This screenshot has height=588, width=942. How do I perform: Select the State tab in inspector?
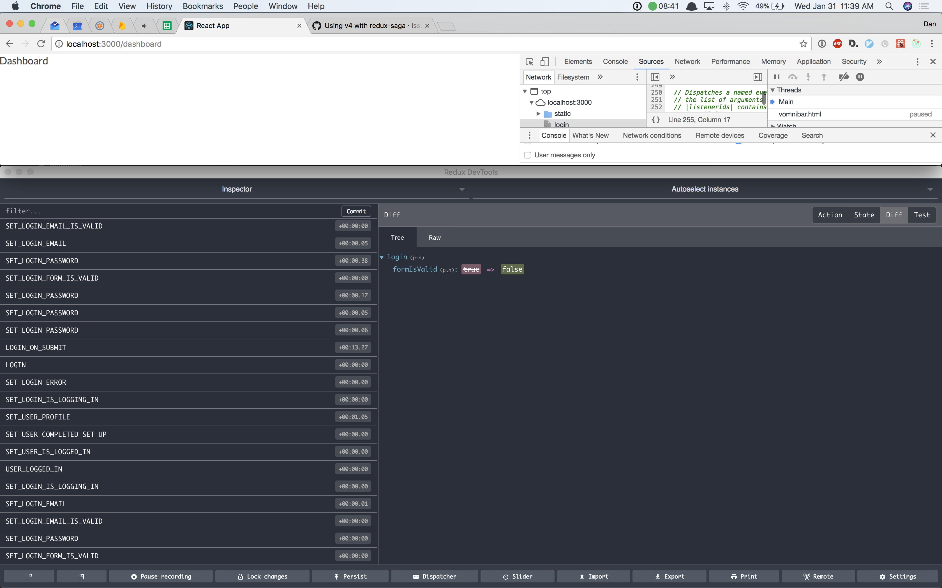pyautogui.click(x=863, y=215)
